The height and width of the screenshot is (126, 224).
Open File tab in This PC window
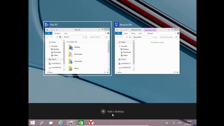49,33
